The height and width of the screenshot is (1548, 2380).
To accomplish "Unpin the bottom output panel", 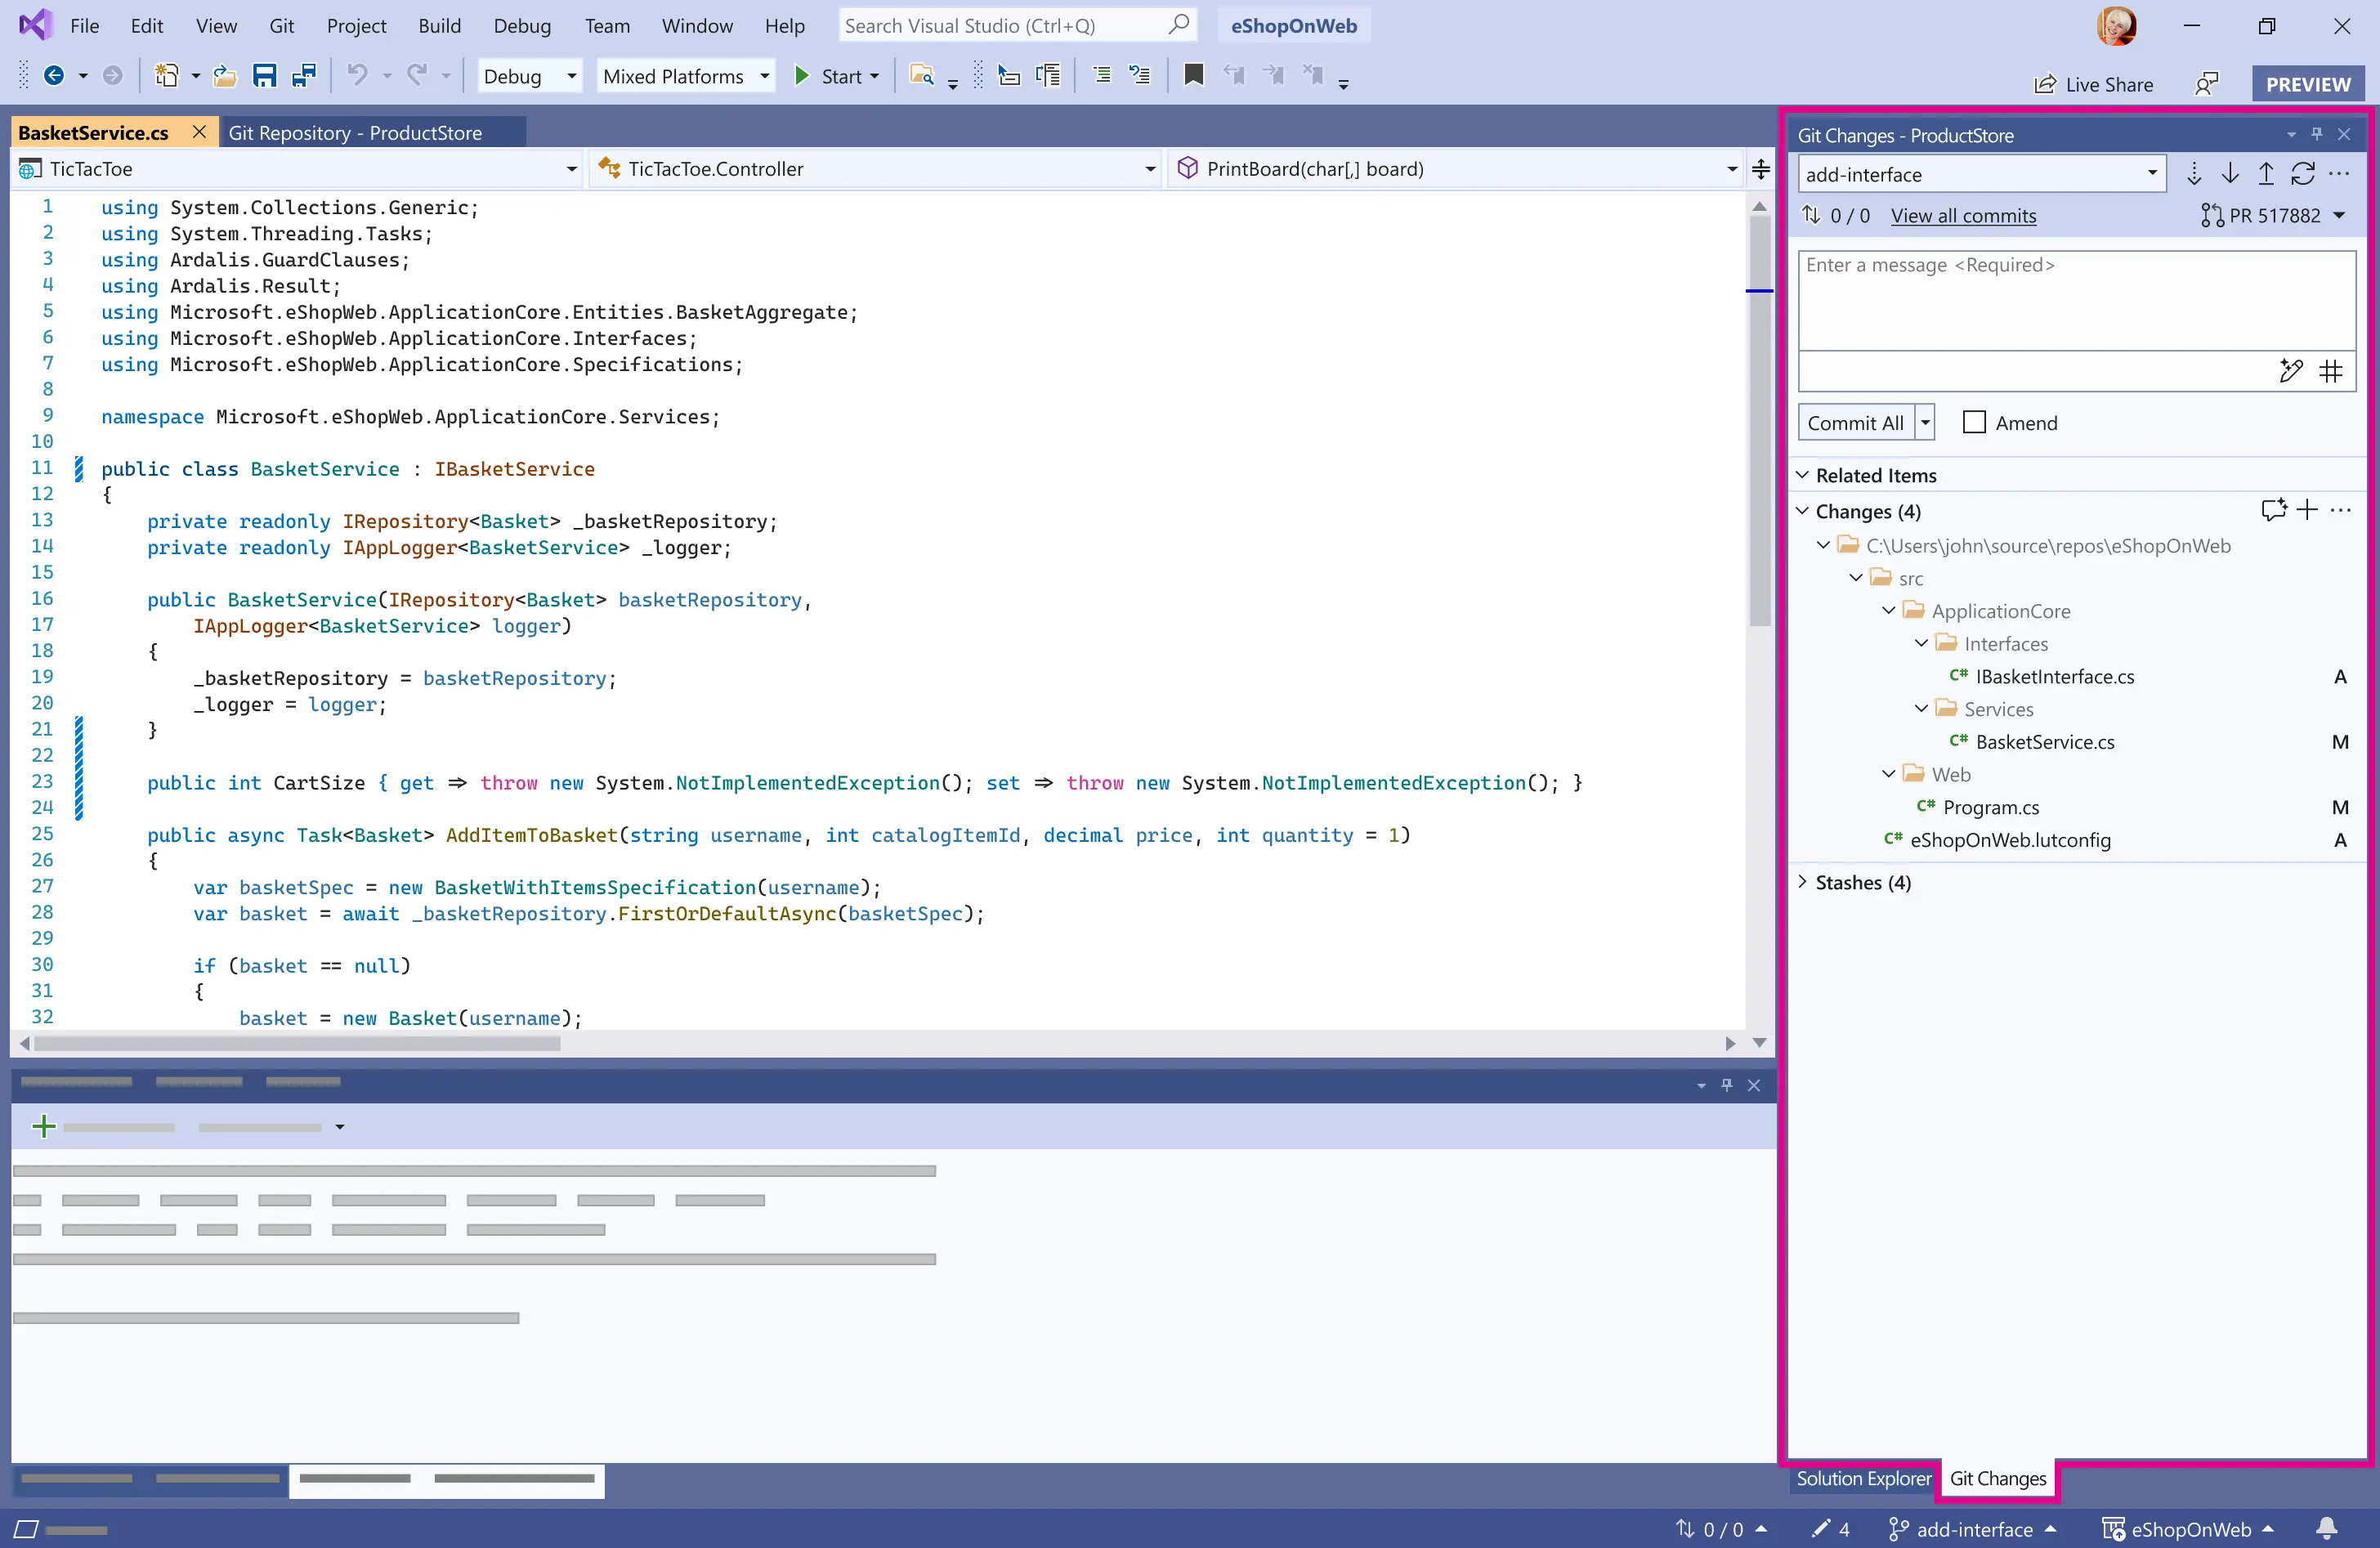I will pyautogui.click(x=1727, y=1085).
